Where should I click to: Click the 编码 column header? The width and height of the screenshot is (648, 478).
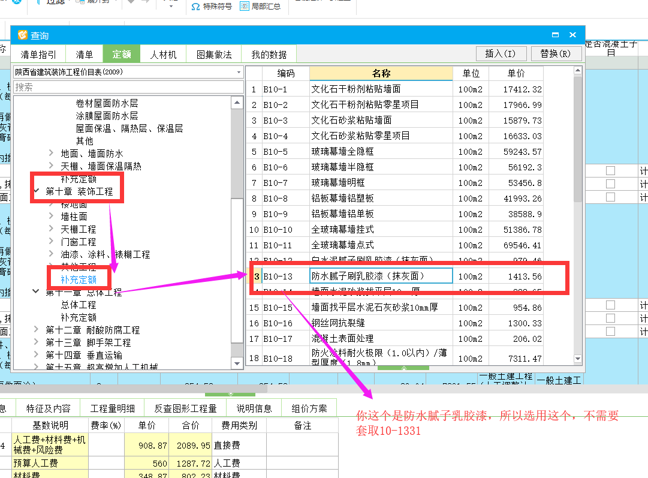click(285, 73)
